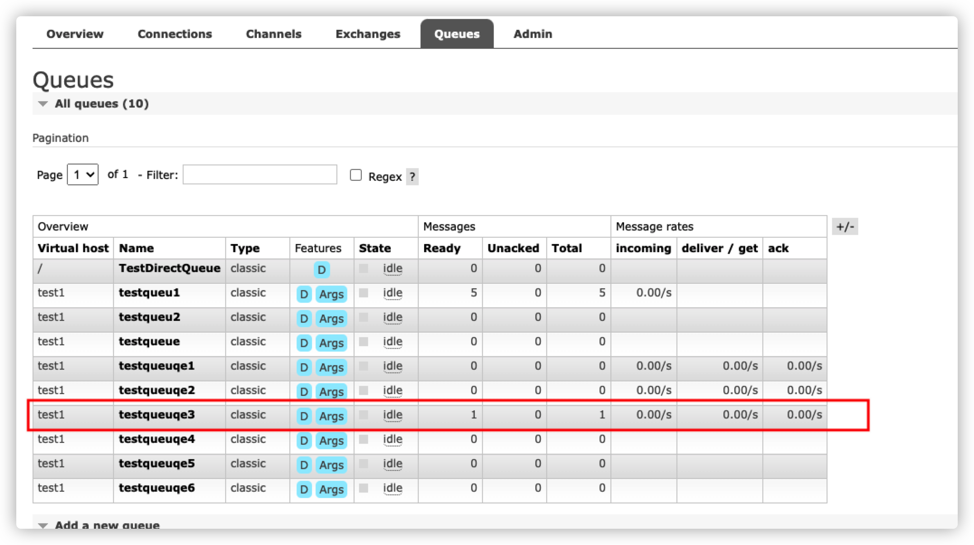This screenshot has height=545, width=974.
Task: Open the TestDirectQueue queue details
Action: pyautogui.click(x=169, y=268)
